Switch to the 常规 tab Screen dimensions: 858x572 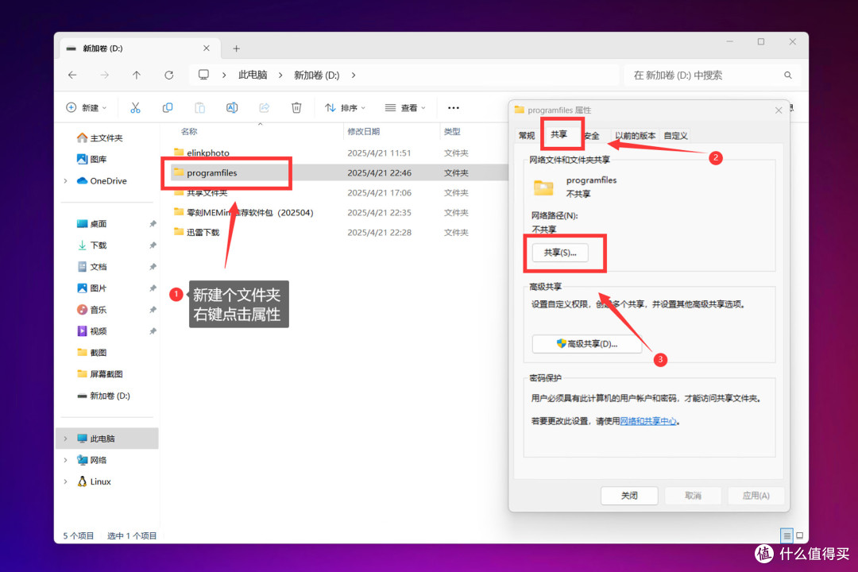pos(527,136)
